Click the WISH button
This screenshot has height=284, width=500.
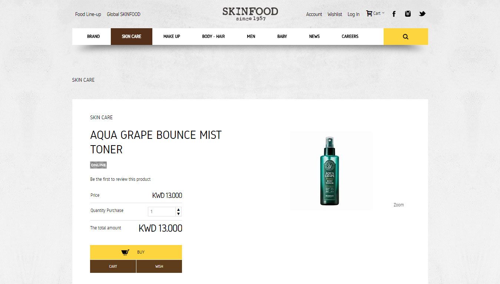point(159,266)
